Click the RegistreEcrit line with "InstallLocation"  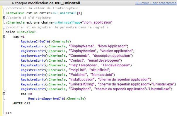[x=86, y=80]
